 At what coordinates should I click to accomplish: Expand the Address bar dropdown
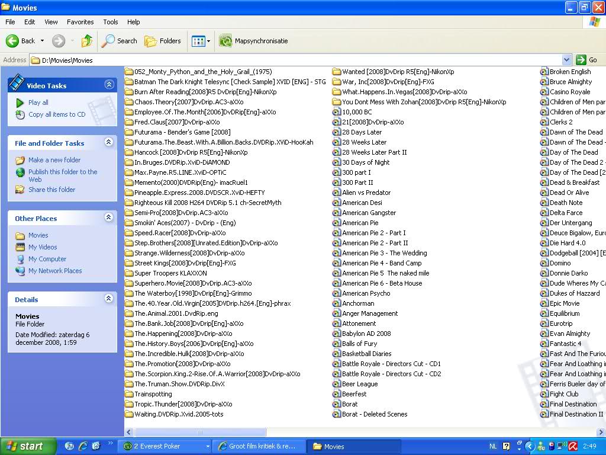pyautogui.click(x=566, y=60)
